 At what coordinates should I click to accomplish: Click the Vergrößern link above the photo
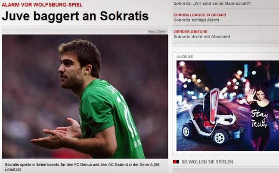[157, 32]
